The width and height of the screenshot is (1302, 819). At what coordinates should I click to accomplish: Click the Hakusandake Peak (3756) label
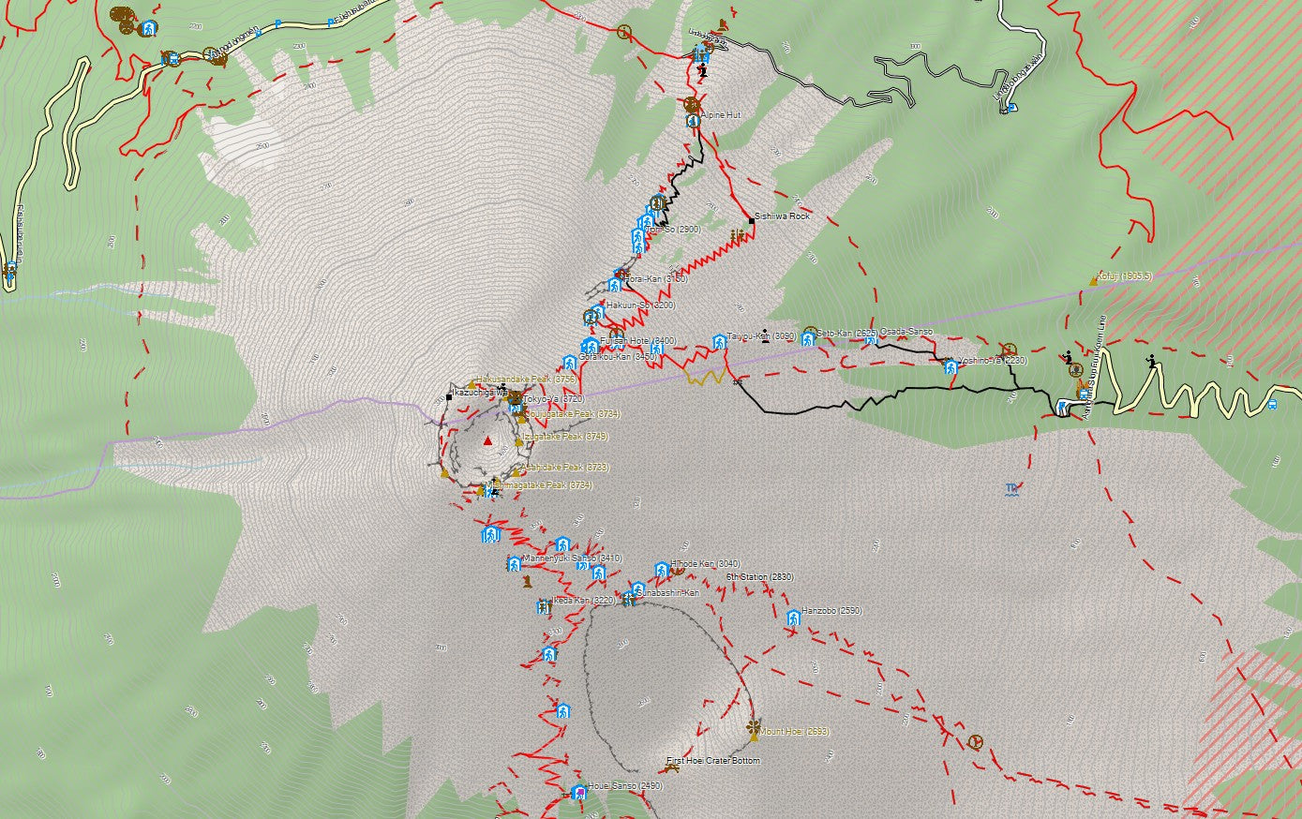[513, 380]
